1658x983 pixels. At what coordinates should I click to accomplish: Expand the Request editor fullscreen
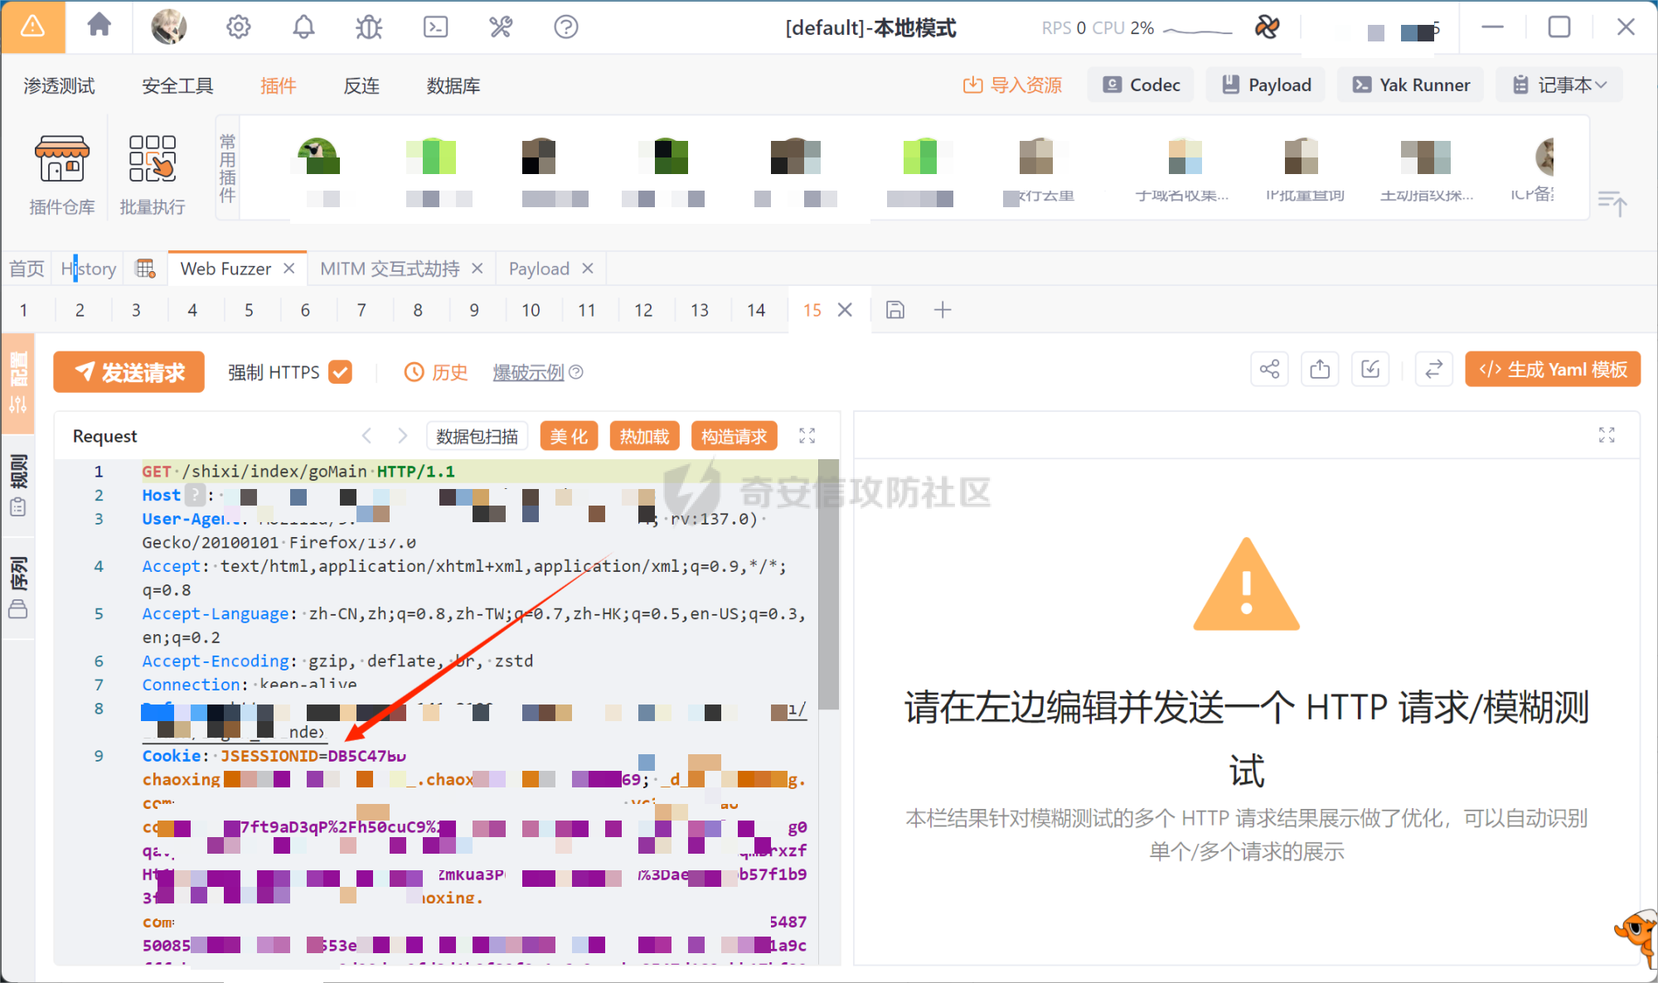807,436
